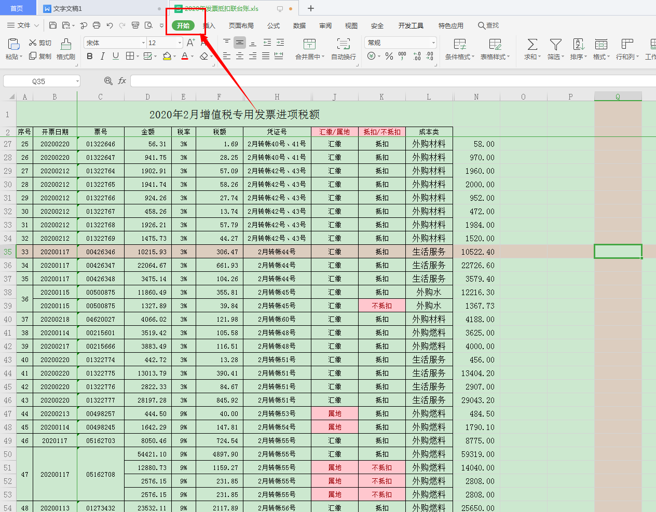Apply thousands separator format

click(402, 56)
